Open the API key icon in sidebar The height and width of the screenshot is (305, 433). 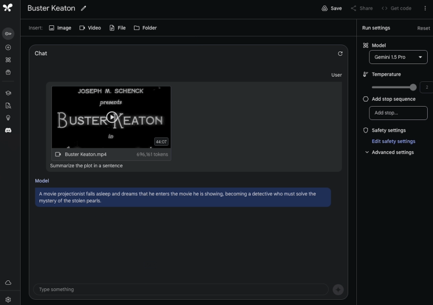8,33
